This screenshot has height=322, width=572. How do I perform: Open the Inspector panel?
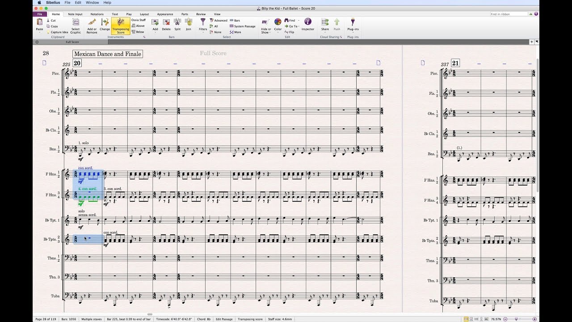tap(308, 21)
